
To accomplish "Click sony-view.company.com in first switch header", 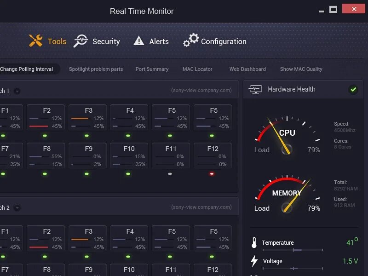I will (201, 90).
